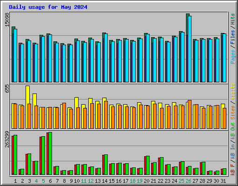This screenshot has height=186, width=238.
Task: Click day label 28 on the x-axis
Action: click(x=202, y=181)
